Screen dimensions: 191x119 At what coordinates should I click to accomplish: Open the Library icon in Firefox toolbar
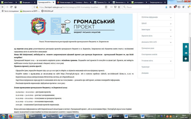(171, 7)
